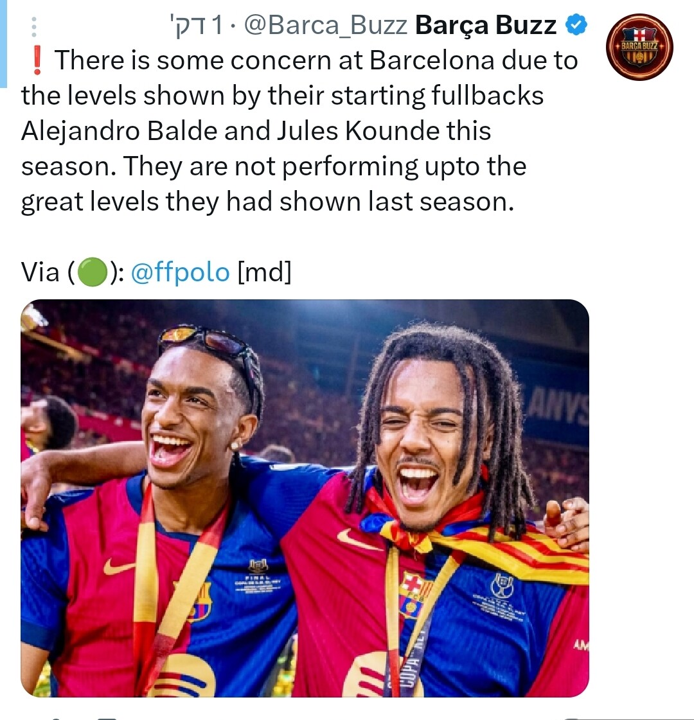Open the Barça Buzz profile avatar
Viewport: 694px width, 720px height.
coord(639,48)
